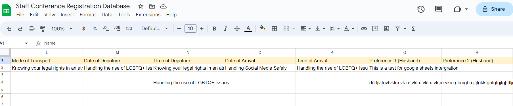This screenshot has height=106, width=513.
Task: Click the Google Sheets home icon
Action: tap(6, 10)
